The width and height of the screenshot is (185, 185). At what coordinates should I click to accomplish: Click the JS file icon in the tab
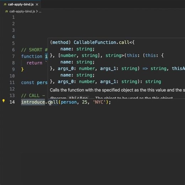[x=5, y=4]
